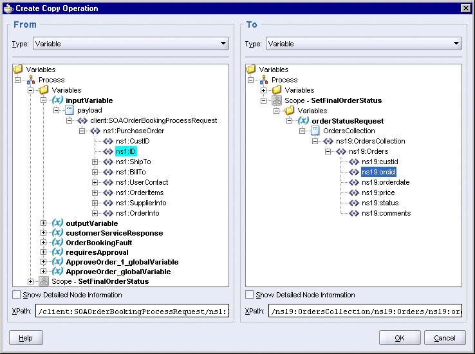
Task: Click the ns1:CustID element icon
Action: coord(108,141)
